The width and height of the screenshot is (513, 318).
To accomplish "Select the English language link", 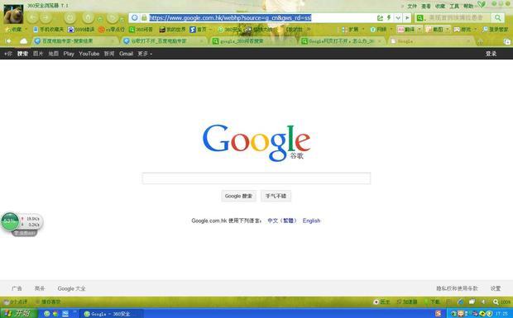I will pyautogui.click(x=311, y=221).
